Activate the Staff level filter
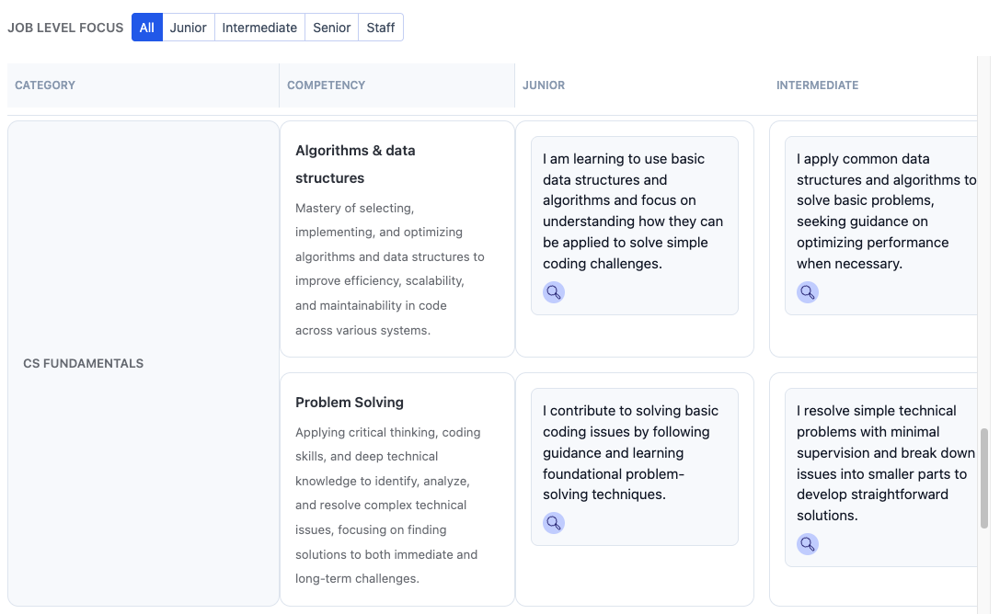 380,27
